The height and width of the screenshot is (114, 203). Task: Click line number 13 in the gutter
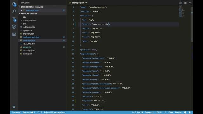(73, 54)
